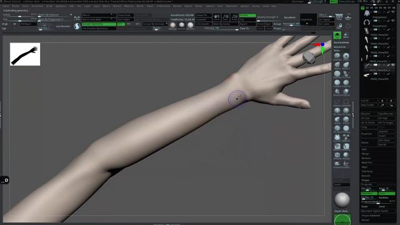This screenshot has height=225, width=400.
Task: Toggle visibility eye of Polysphere1 subtool
Action: pos(393,21)
